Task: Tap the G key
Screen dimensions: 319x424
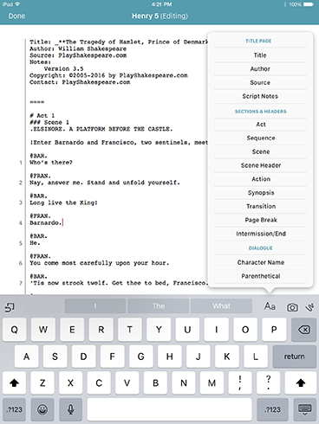Action: click(x=140, y=357)
